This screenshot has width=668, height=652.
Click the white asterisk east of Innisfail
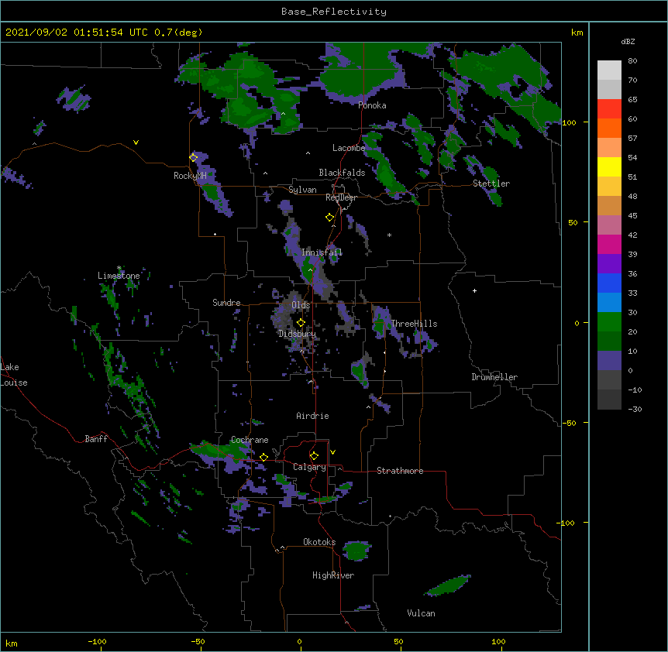tap(389, 235)
